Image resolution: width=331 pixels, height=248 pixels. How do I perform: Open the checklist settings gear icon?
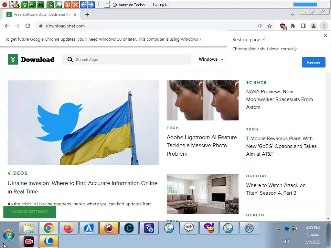point(15,5)
